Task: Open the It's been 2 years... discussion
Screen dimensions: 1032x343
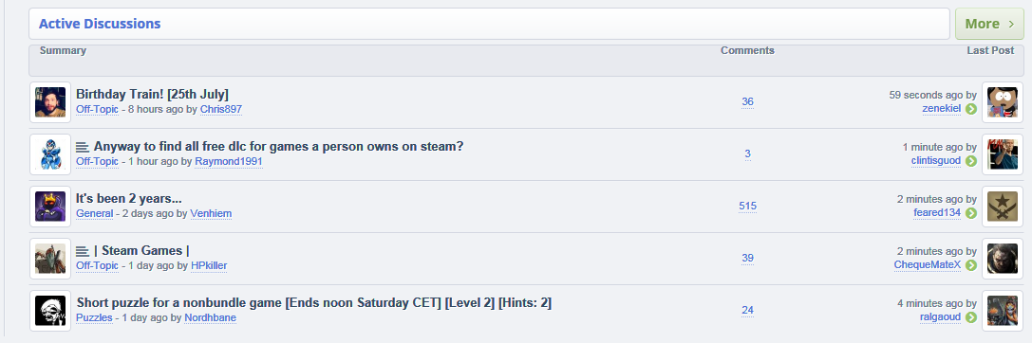Action: [129, 198]
